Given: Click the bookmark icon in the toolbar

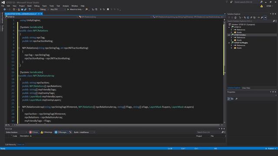Looking at the screenshot, I should [x=108, y=10].
